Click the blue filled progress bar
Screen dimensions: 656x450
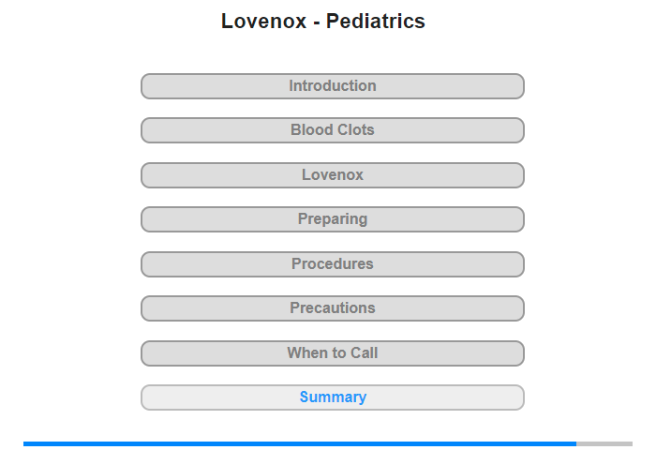(x=300, y=443)
